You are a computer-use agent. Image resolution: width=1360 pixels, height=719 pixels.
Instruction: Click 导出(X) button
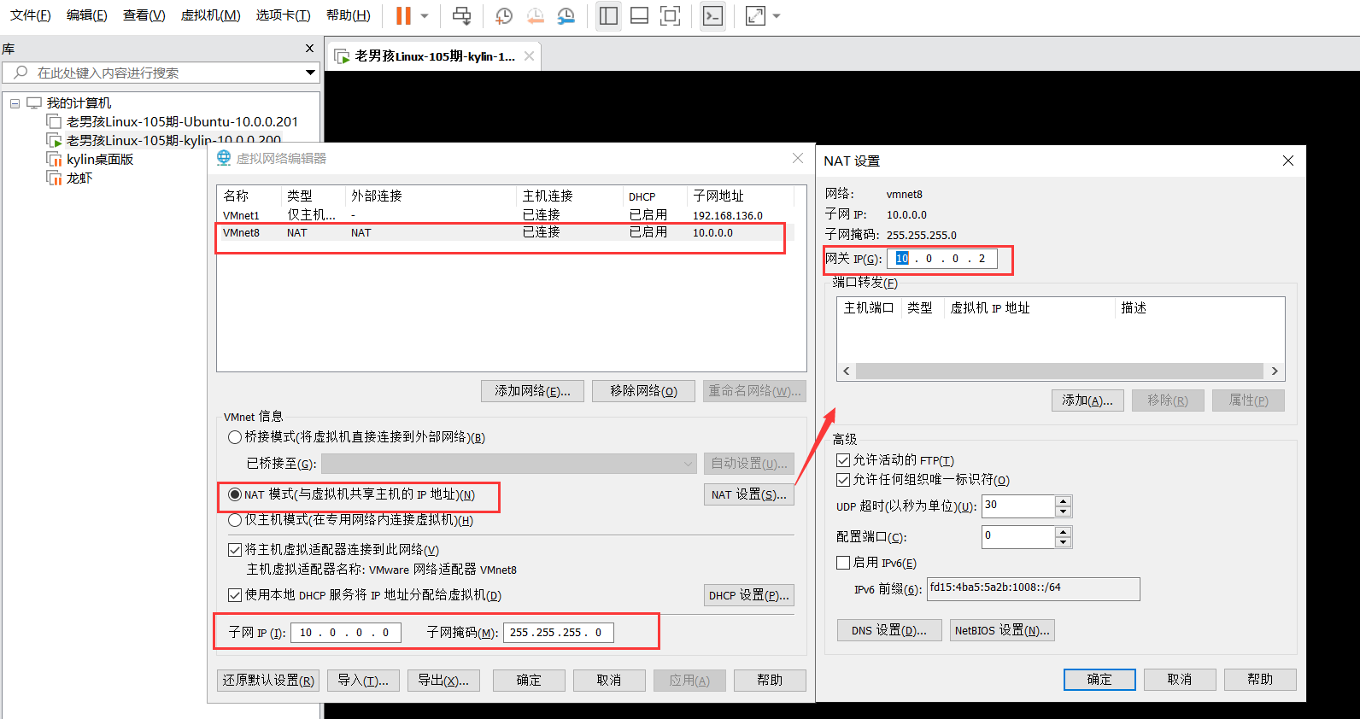[443, 681]
